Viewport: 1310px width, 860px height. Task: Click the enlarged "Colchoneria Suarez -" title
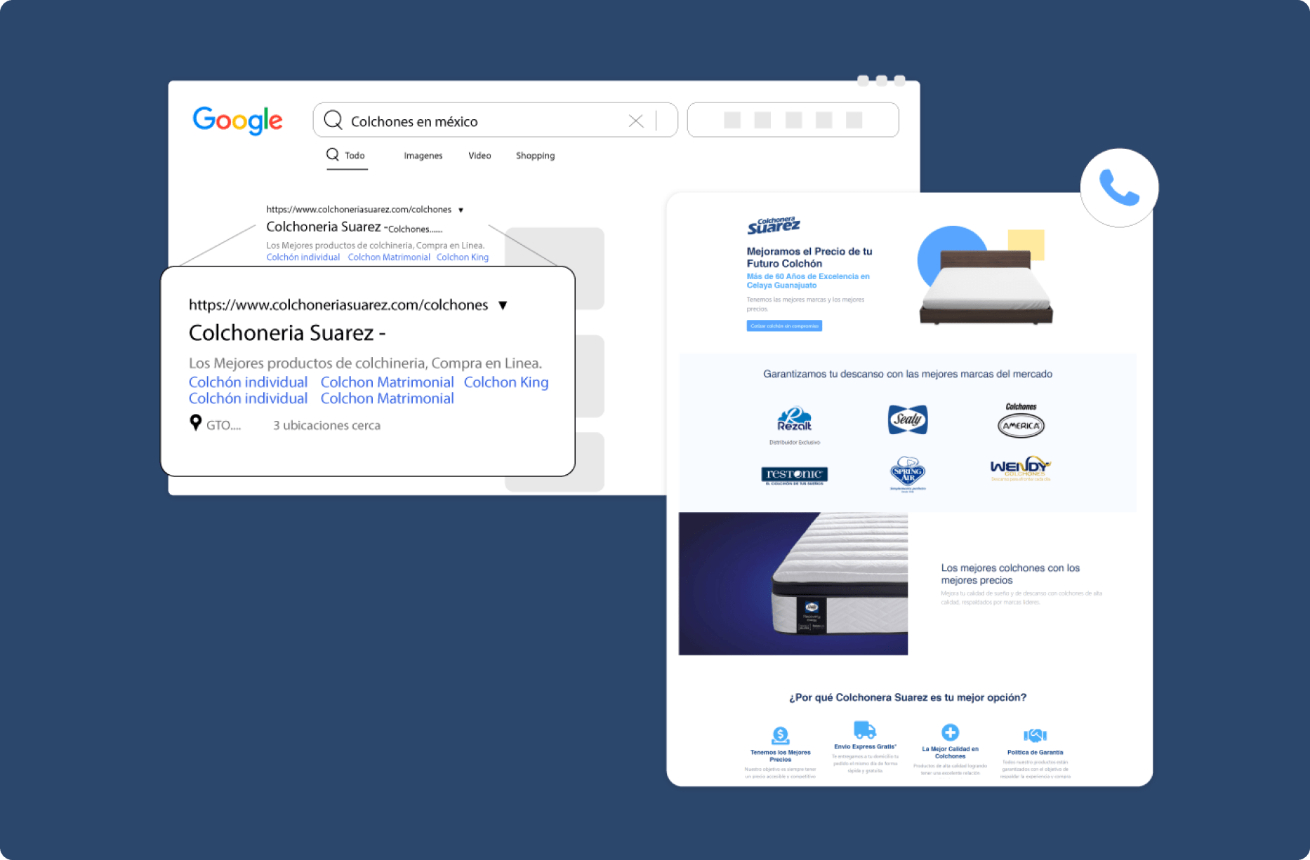[287, 332]
